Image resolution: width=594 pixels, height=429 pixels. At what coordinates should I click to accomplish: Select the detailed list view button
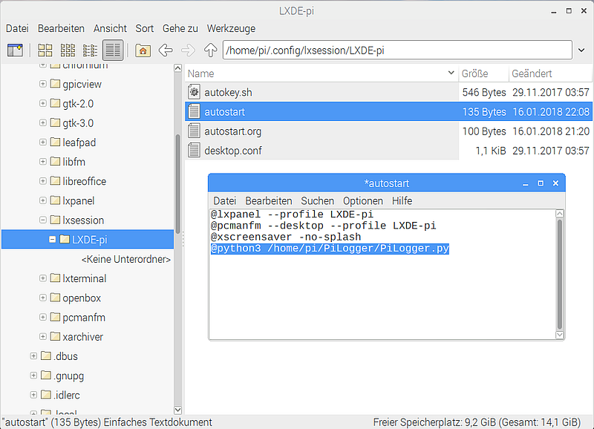113,50
